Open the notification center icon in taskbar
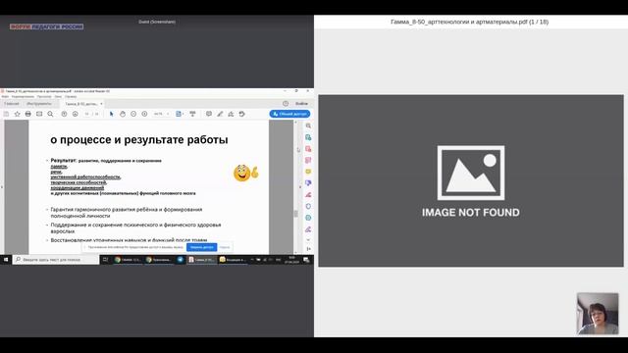 [306, 260]
